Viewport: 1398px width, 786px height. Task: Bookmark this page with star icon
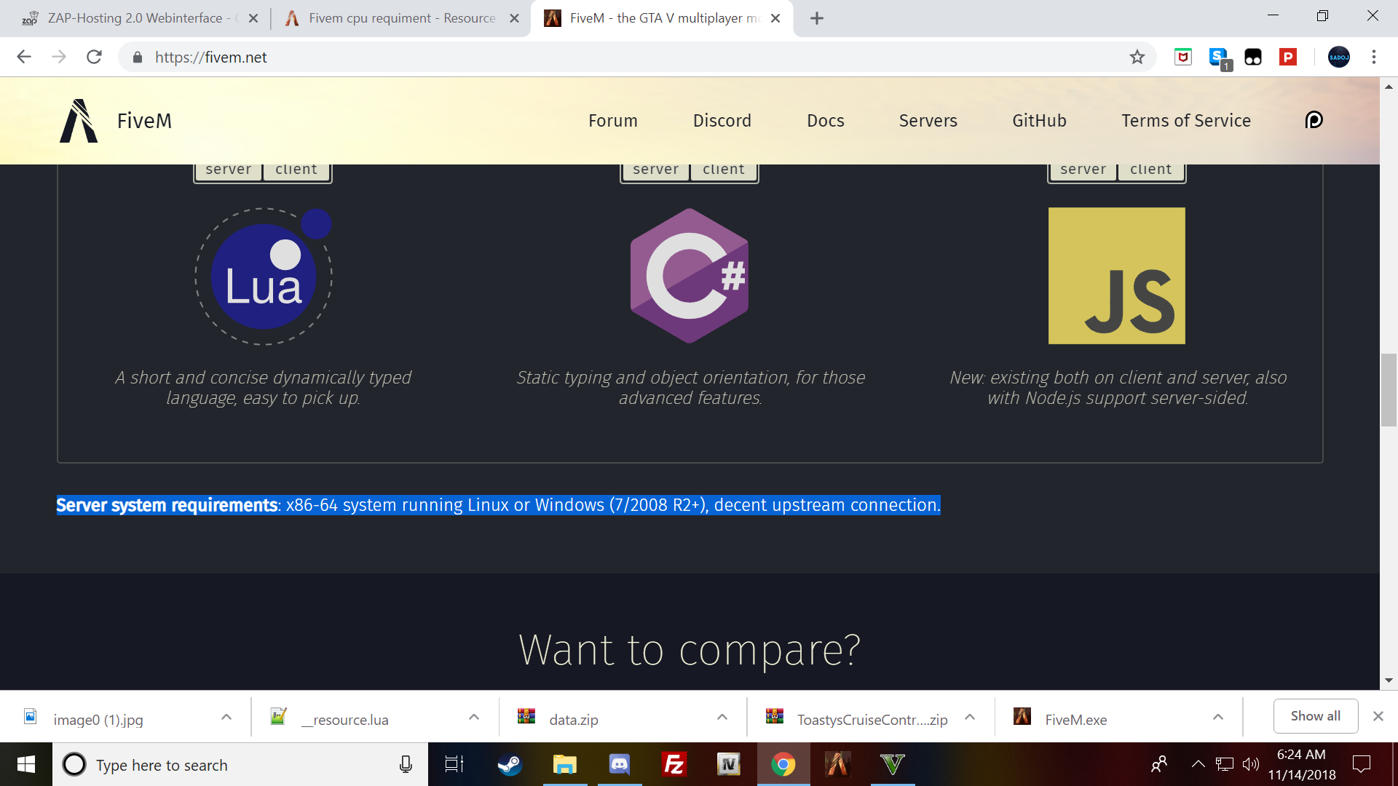pos(1137,57)
